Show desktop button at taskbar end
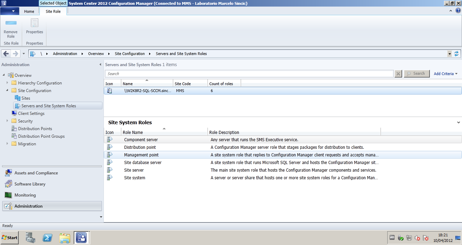Screen dimensions: 462x245 coord(458,238)
